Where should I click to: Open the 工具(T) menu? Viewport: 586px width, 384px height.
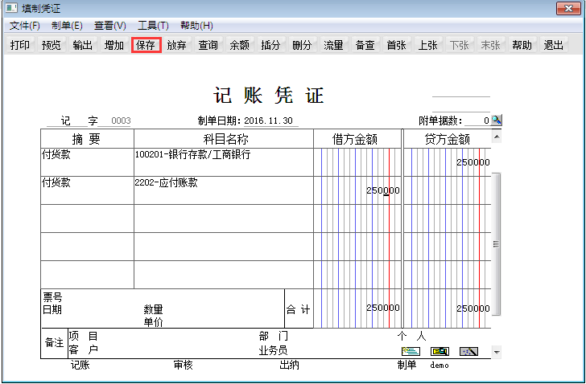[x=153, y=26]
